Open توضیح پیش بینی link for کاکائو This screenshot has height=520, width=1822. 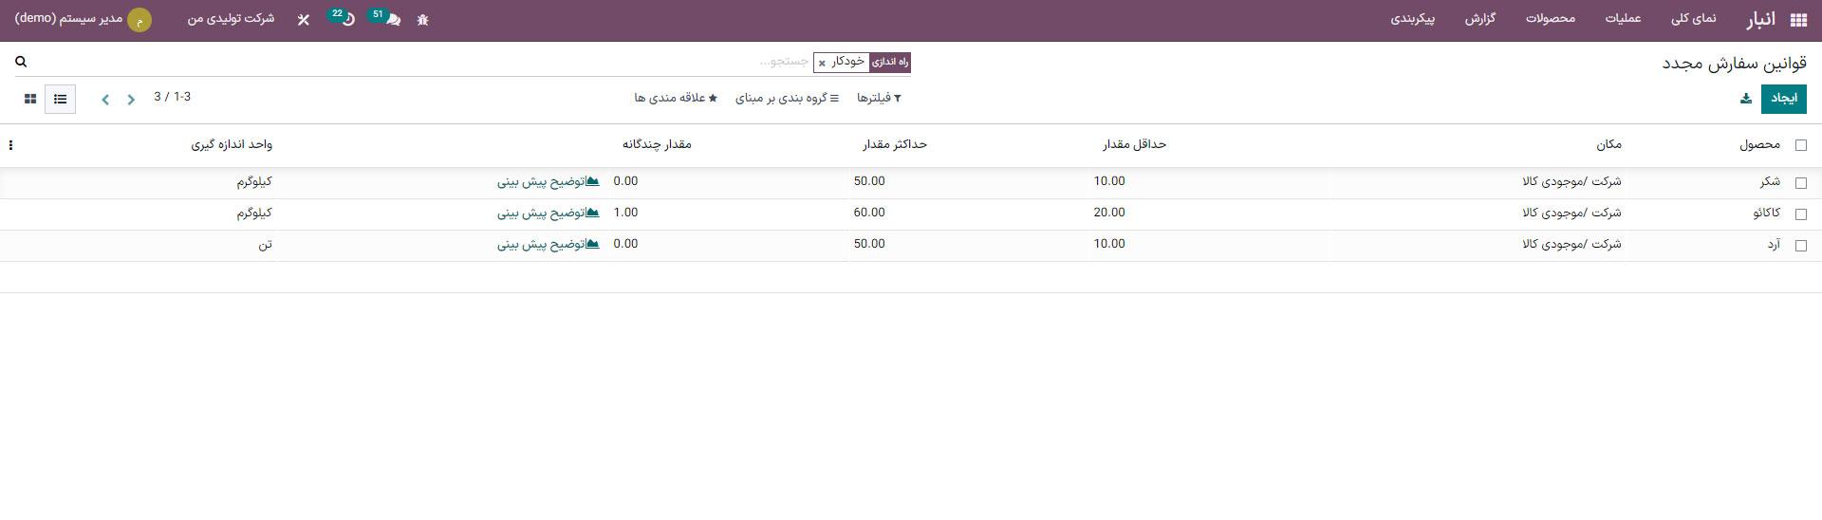[x=541, y=213]
